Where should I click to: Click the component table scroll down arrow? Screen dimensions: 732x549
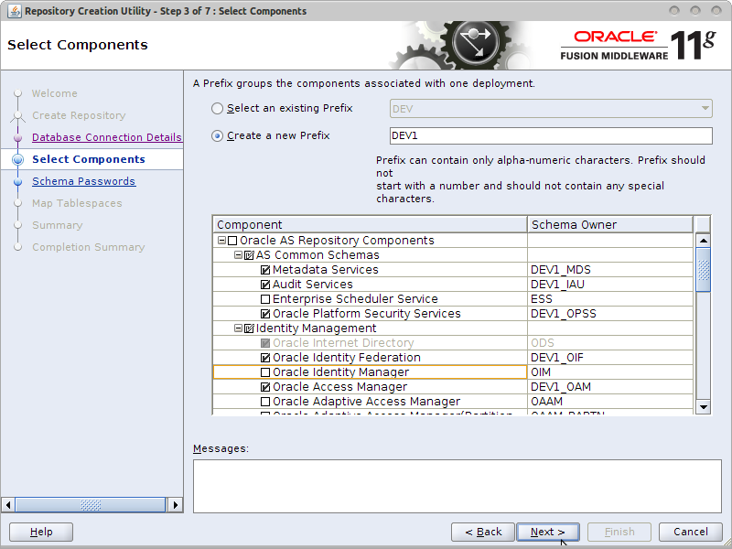pyautogui.click(x=703, y=407)
